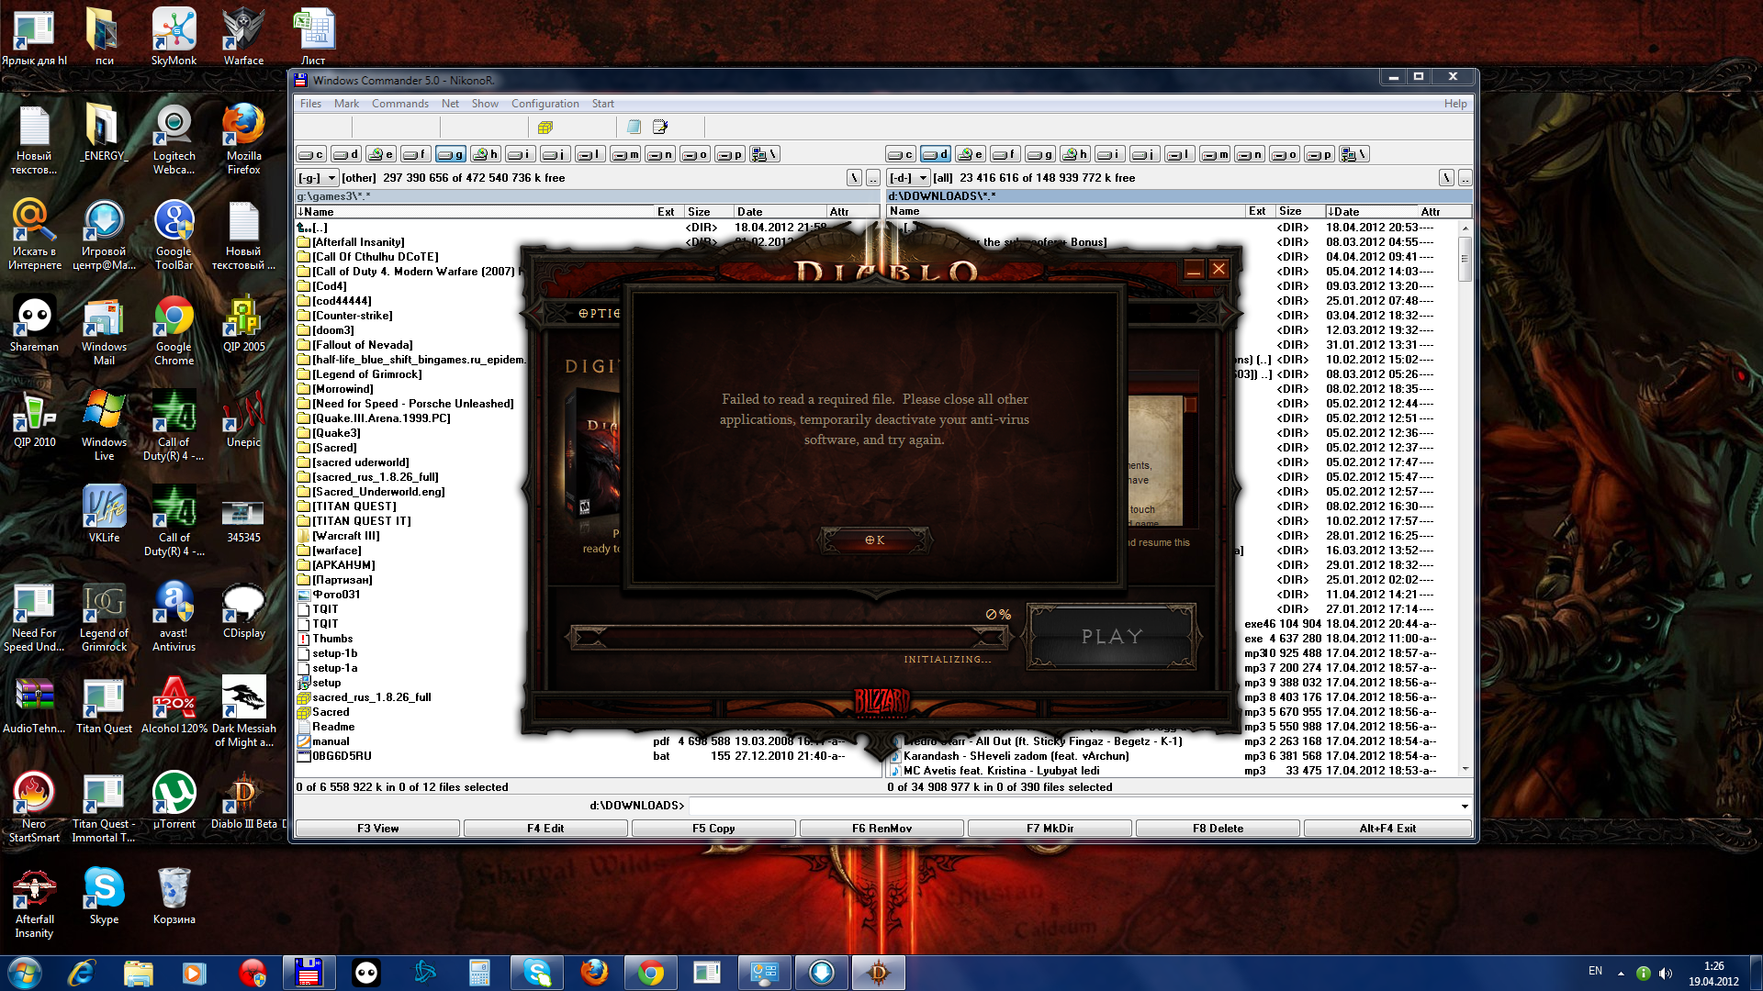Go to root directory in right panel
The height and width of the screenshot is (991, 1763).
pyautogui.click(x=1446, y=178)
